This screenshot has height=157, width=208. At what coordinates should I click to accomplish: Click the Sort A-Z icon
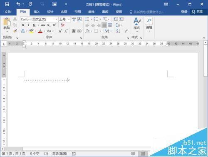click(x=118, y=31)
